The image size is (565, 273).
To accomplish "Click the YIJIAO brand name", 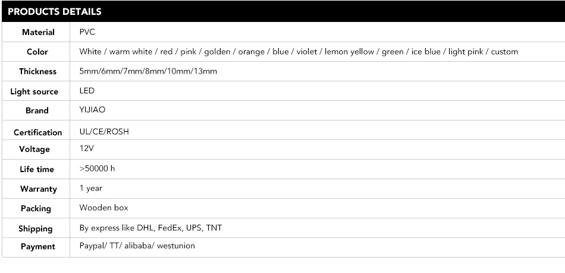I will coord(92,110).
